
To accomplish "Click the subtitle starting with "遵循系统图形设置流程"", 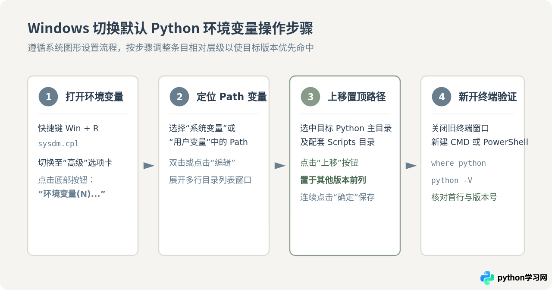I will coord(171,48).
